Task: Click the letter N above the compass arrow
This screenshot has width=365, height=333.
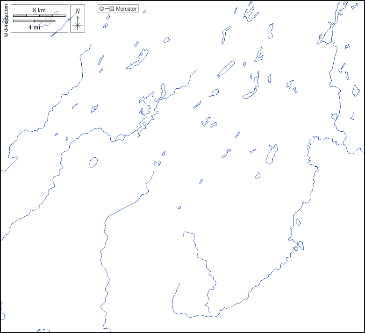Action: pyautogui.click(x=78, y=11)
